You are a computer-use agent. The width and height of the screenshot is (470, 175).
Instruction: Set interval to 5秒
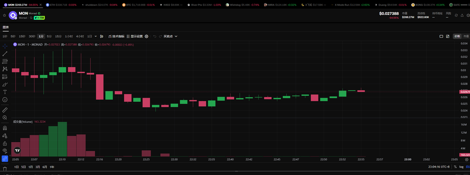point(13,36)
